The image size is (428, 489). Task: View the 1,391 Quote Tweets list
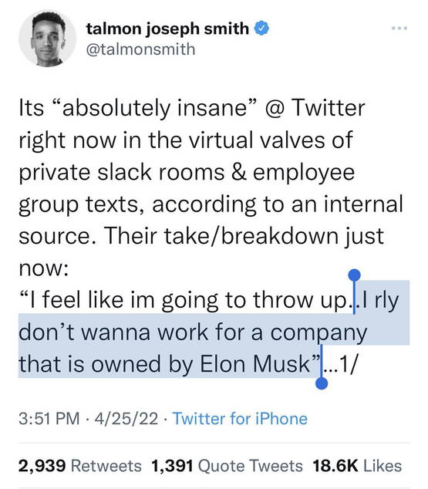227,466
